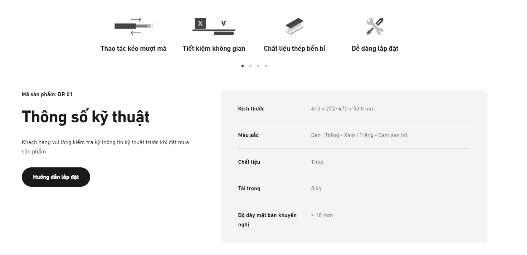The width and height of the screenshot is (527, 255).
Task: Click the Độ dày mặt bàn khuyến nghị row
Action: click(354, 220)
